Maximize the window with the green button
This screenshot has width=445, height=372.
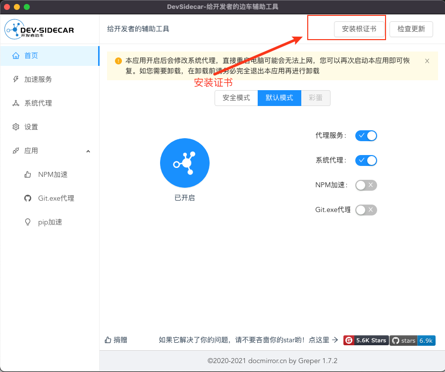pyautogui.click(x=27, y=7)
